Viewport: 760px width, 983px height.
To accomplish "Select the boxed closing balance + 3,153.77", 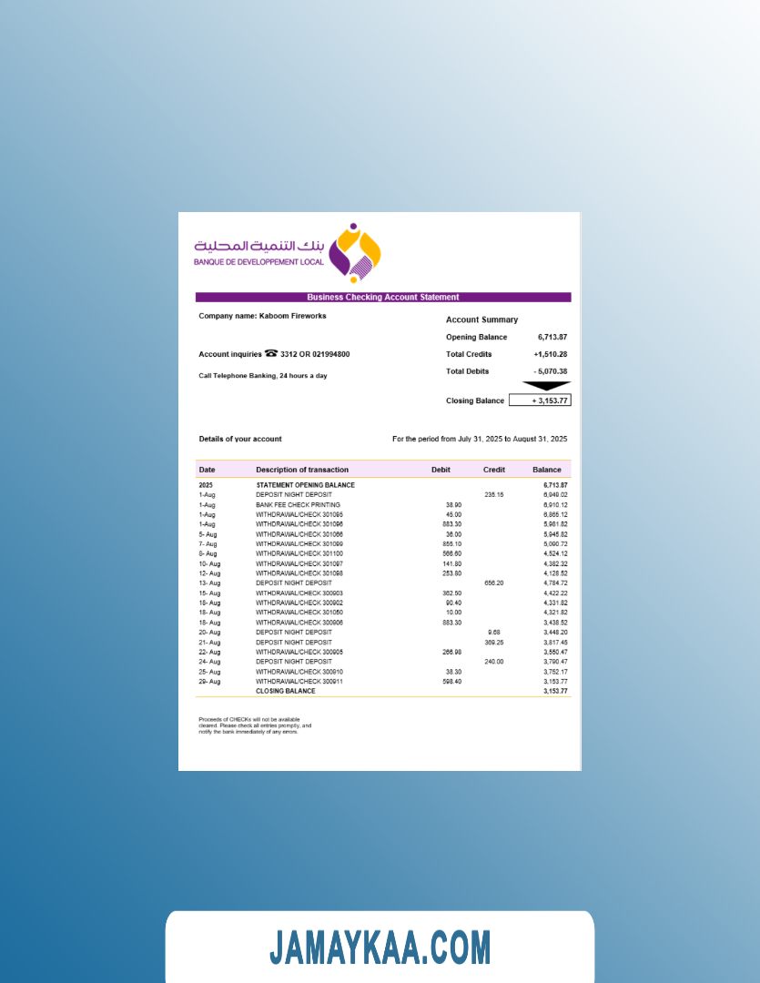I will pos(540,400).
